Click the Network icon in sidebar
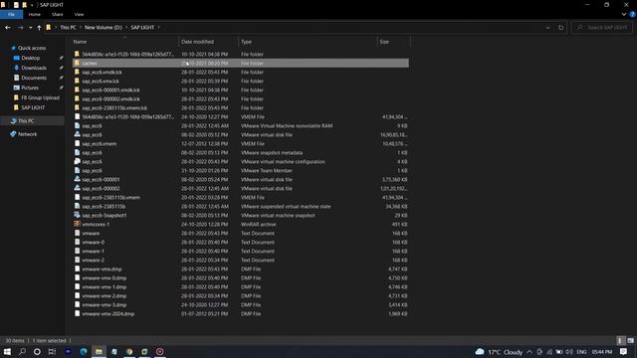 pyautogui.click(x=13, y=134)
